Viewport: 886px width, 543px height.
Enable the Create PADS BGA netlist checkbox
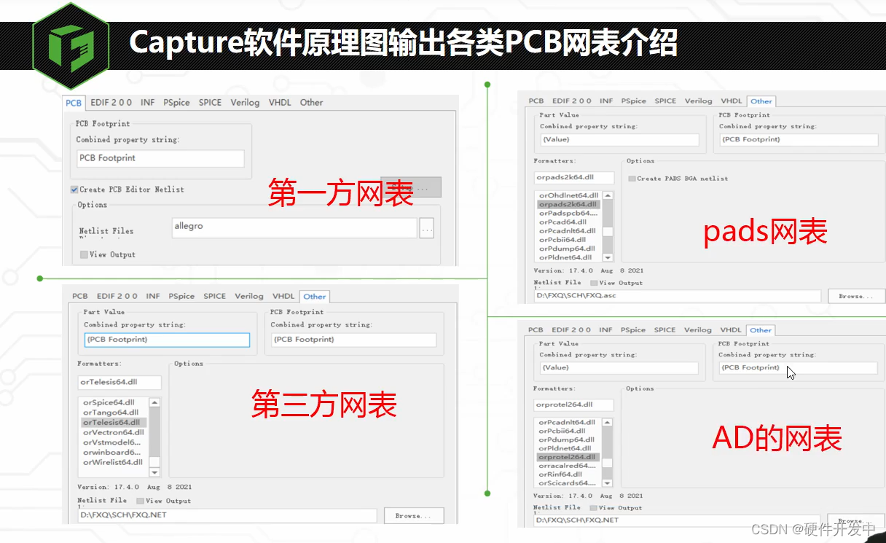click(x=632, y=179)
